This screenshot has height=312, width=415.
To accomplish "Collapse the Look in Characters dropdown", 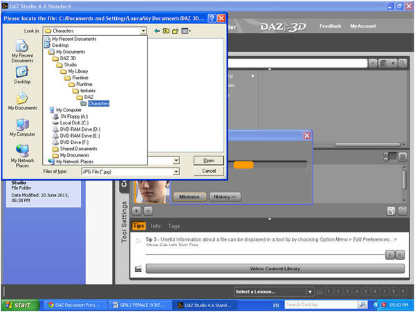I will 143,31.
